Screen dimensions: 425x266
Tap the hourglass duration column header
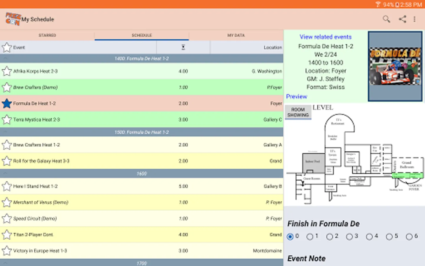(x=183, y=47)
